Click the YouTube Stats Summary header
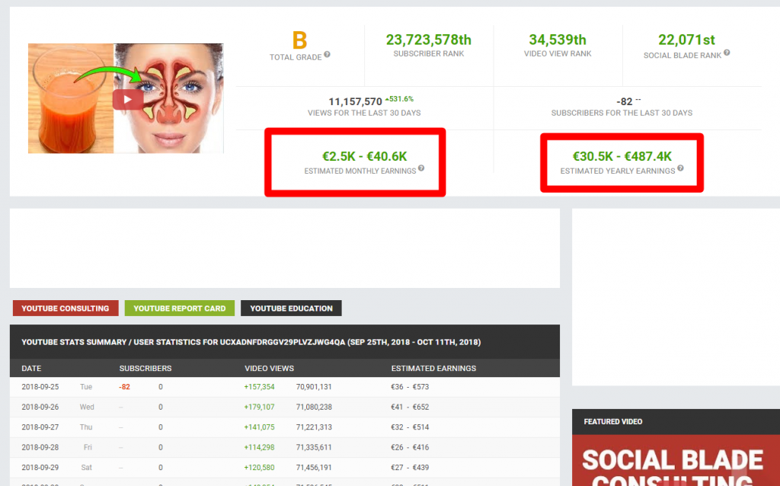The image size is (780, 486). click(x=251, y=342)
